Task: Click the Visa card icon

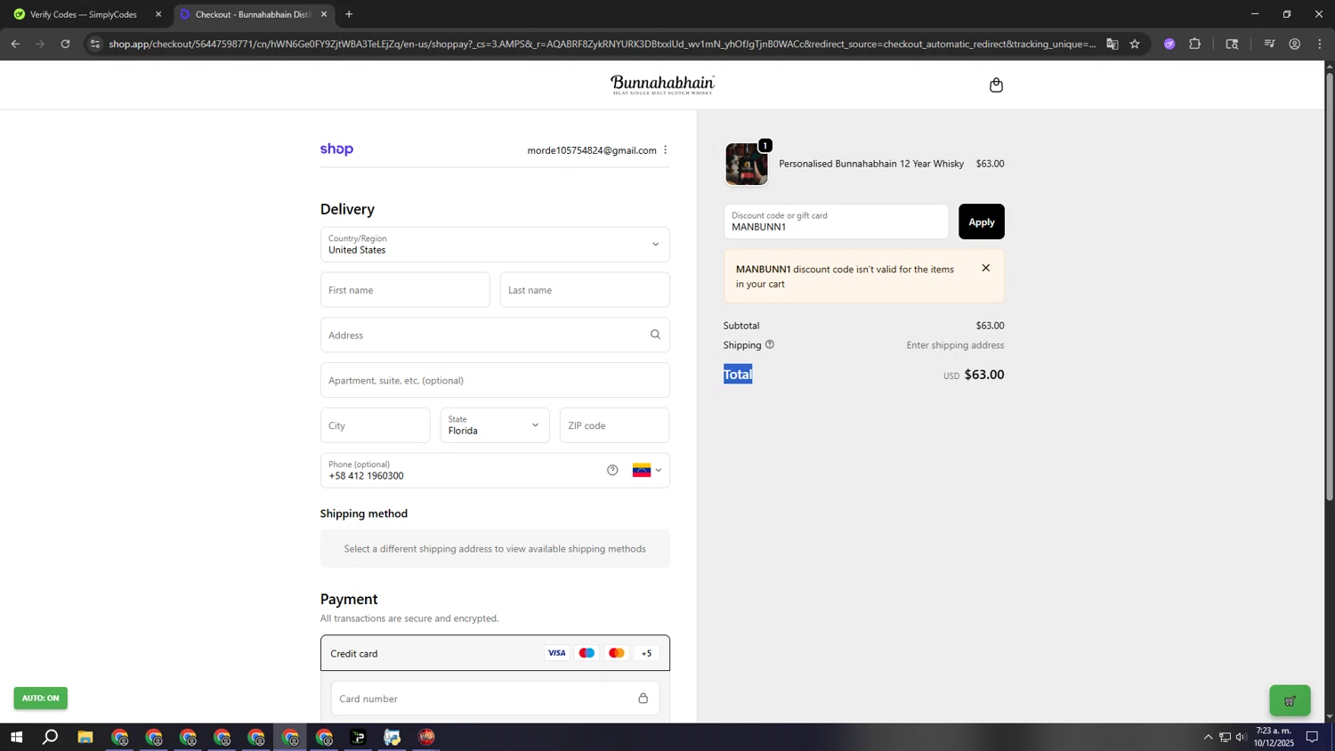Action: (x=556, y=653)
